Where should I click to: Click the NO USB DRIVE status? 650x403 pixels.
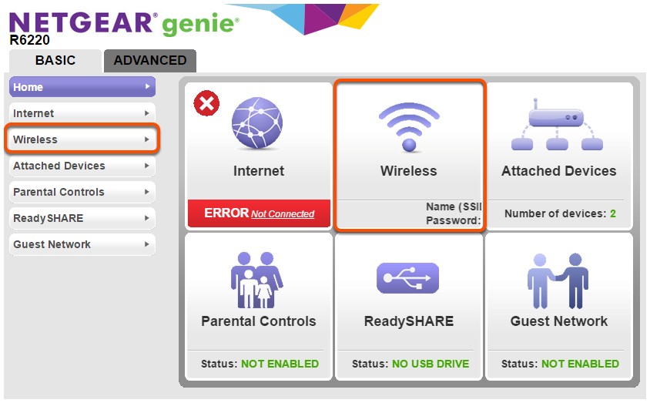click(431, 364)
